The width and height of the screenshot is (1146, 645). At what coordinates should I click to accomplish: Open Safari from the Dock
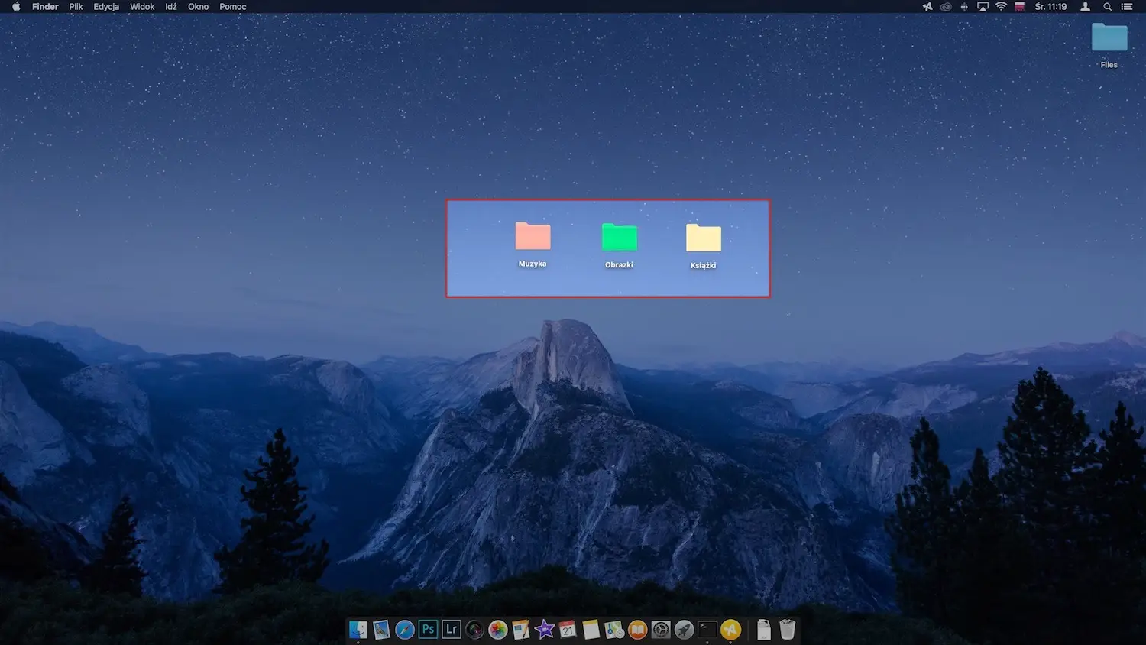[404, 629]
